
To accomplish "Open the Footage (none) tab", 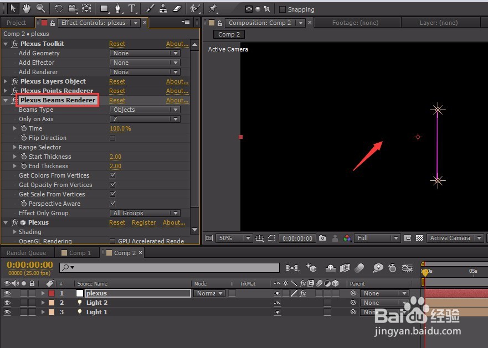I will [x=355, y=23].
